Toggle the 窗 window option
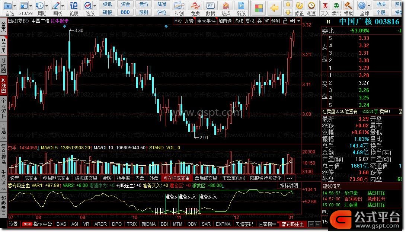Screen dimensions: 406x232 [266, 21]
